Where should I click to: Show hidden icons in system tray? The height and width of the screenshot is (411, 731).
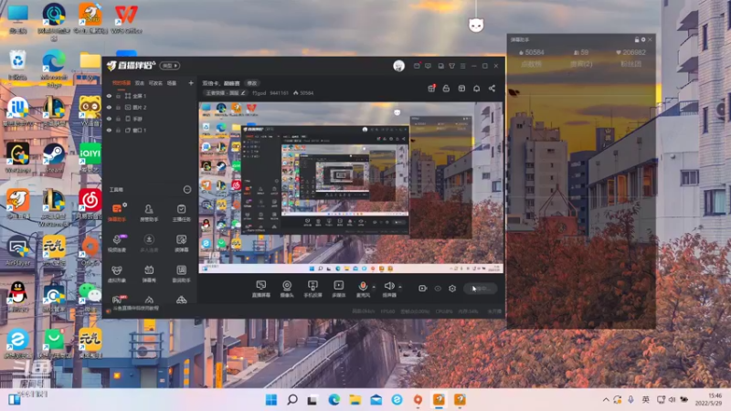click(606, 399)
